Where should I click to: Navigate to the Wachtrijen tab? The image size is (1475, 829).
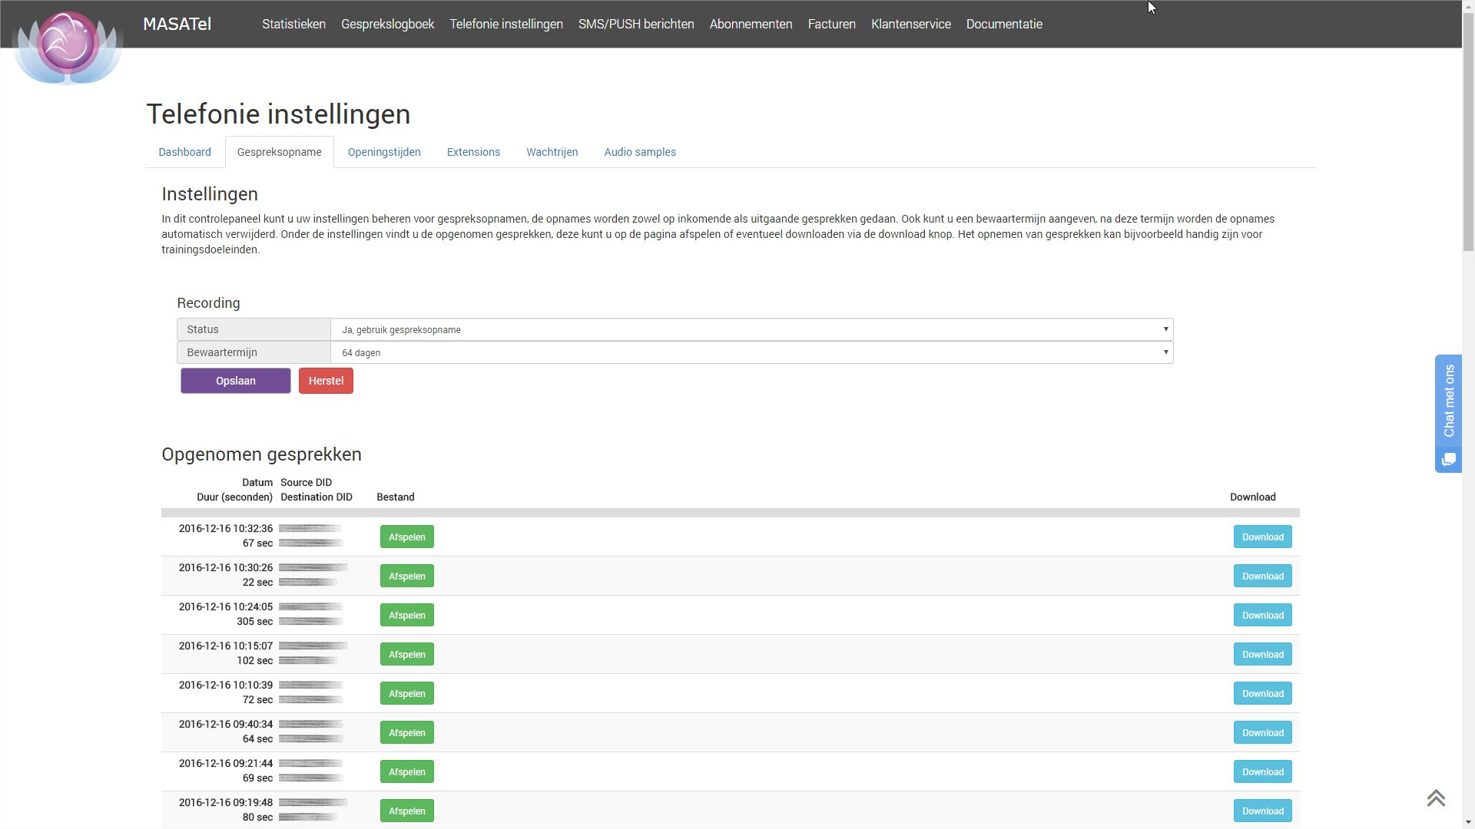pyautogui.click(x=551, y=152)
